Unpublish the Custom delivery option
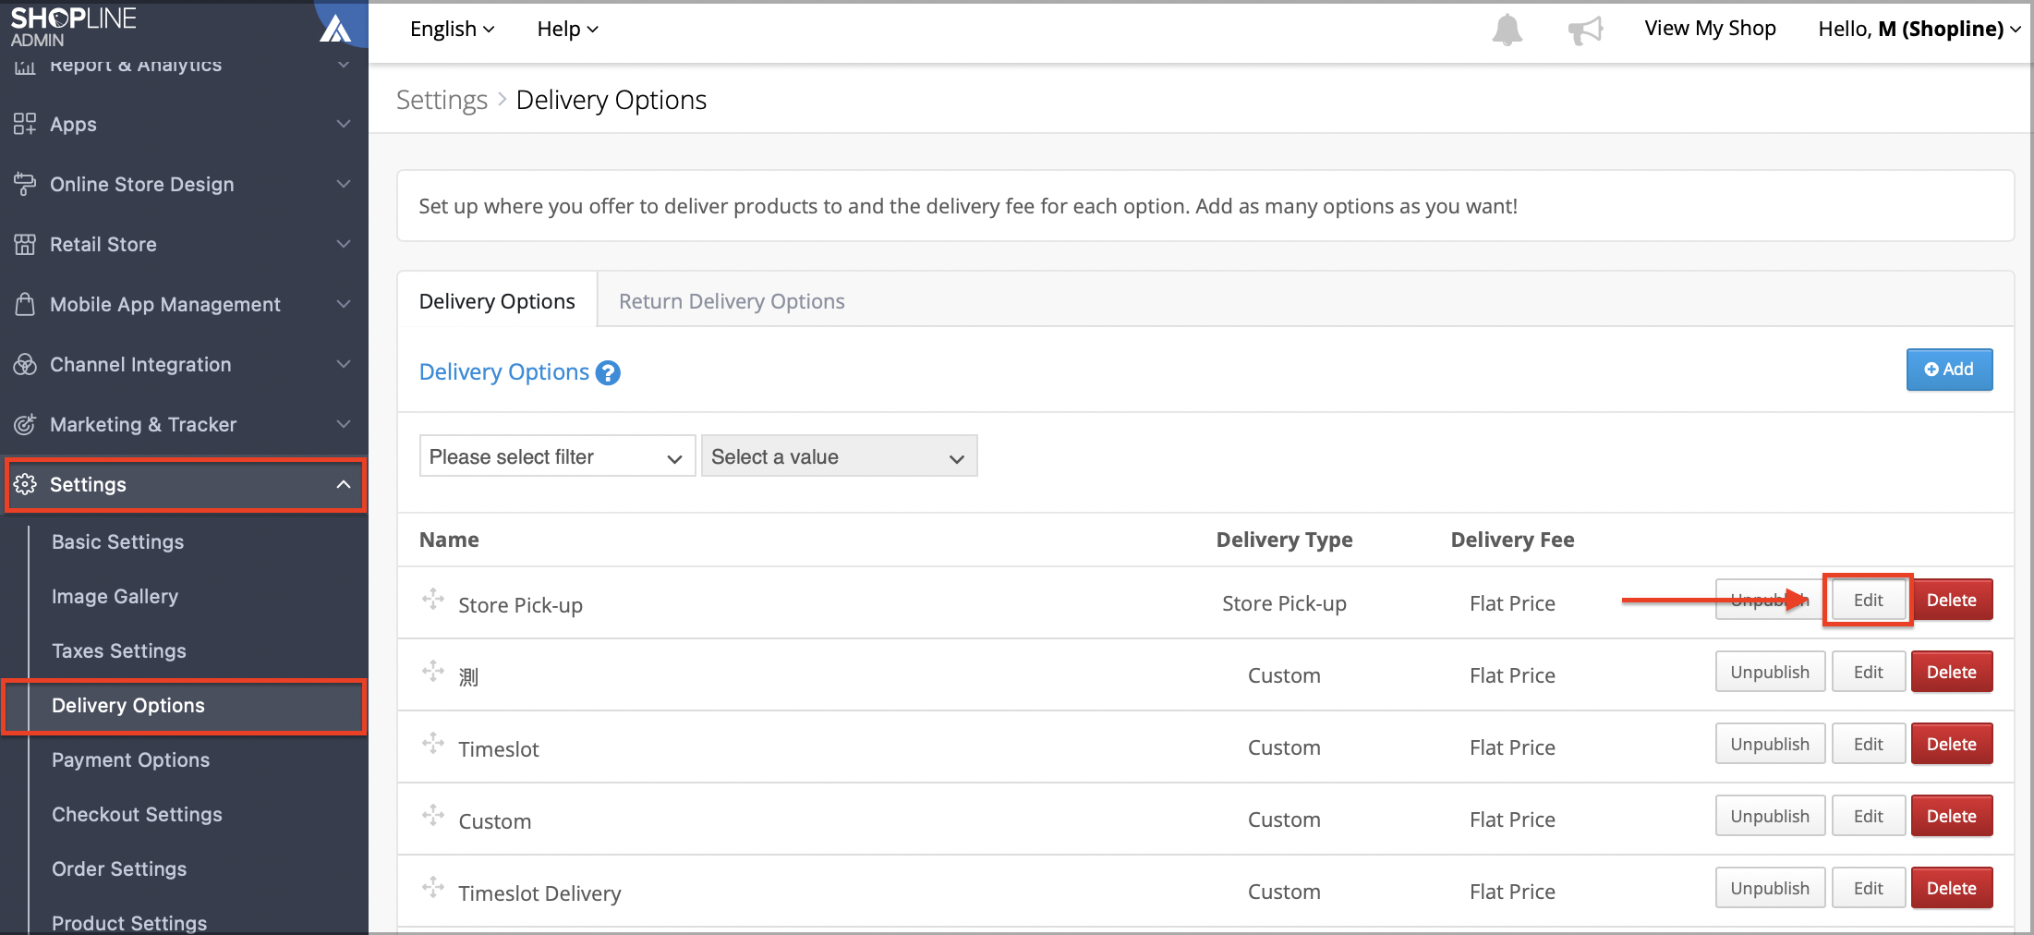2034x935 pixels. coord(1770,816)
